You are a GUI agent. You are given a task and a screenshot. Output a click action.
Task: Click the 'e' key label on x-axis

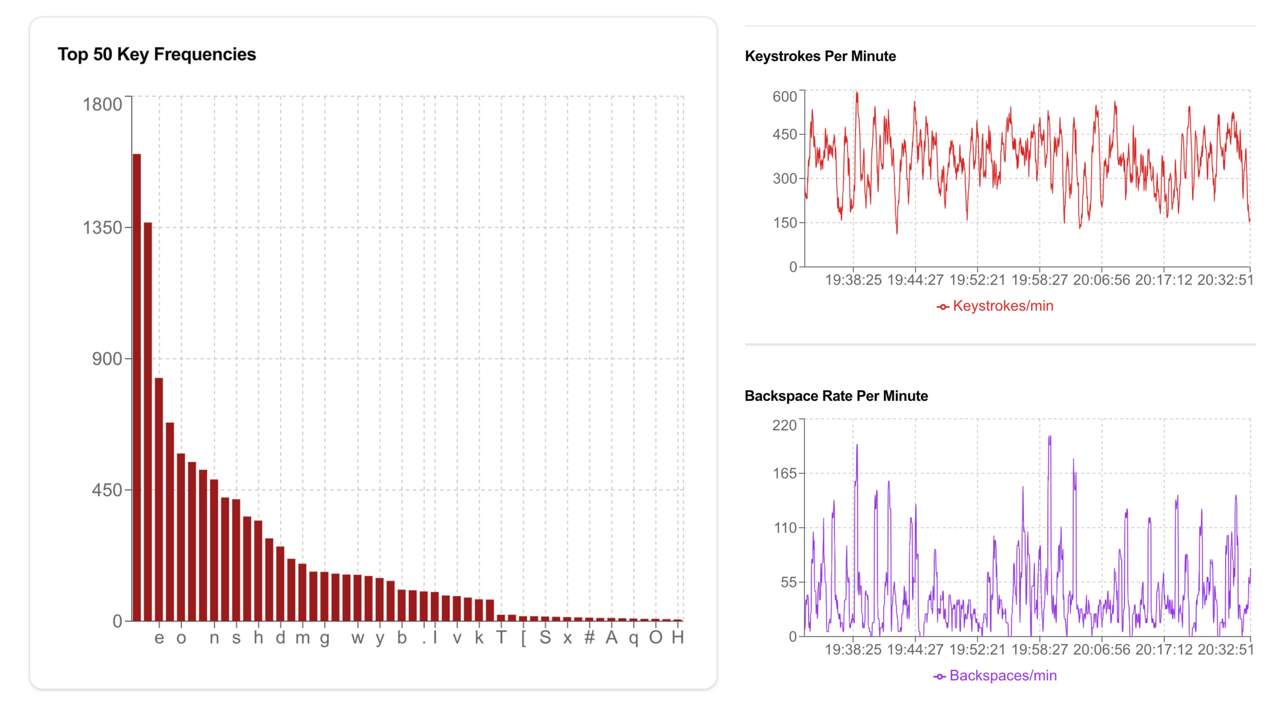159,638
